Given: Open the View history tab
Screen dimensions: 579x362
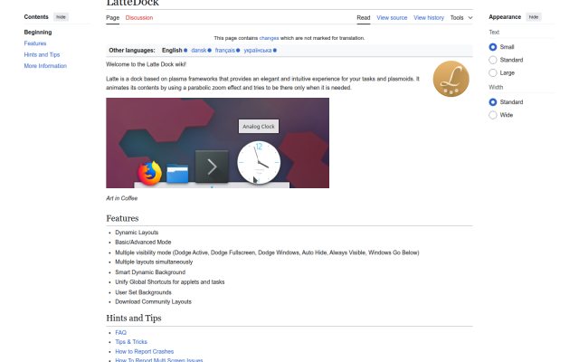Looking at the screenshot, I should (x=429, y=18).
